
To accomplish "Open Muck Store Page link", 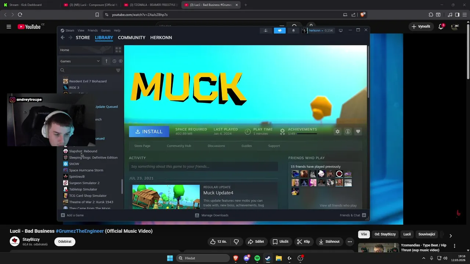I will pyautogui.click(x=142, y=146).
